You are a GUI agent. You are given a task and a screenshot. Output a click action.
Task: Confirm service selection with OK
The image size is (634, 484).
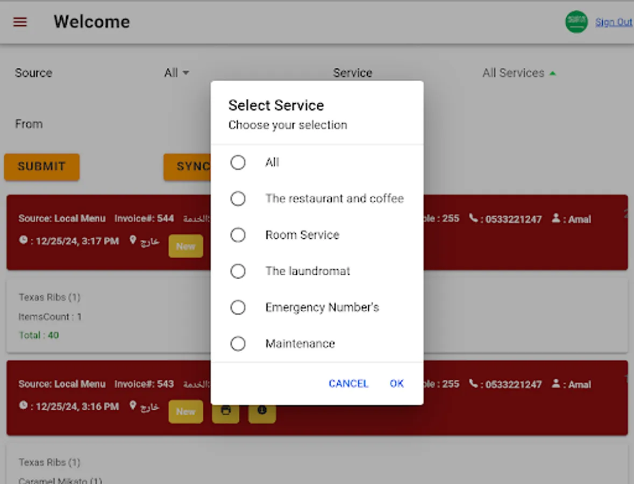(396, 383)
